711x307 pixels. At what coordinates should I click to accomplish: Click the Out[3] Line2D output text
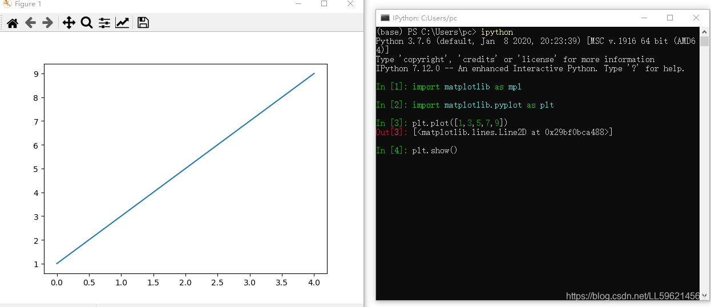(x=512, y=132)
